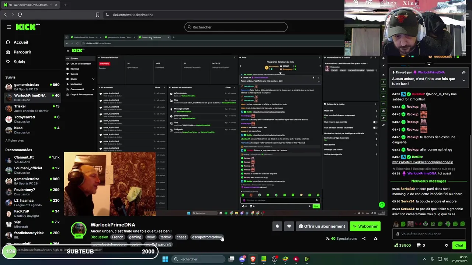Screen dimensions: 472x265
Task: Focus the Rechercher search field
Action: (236, 27)
